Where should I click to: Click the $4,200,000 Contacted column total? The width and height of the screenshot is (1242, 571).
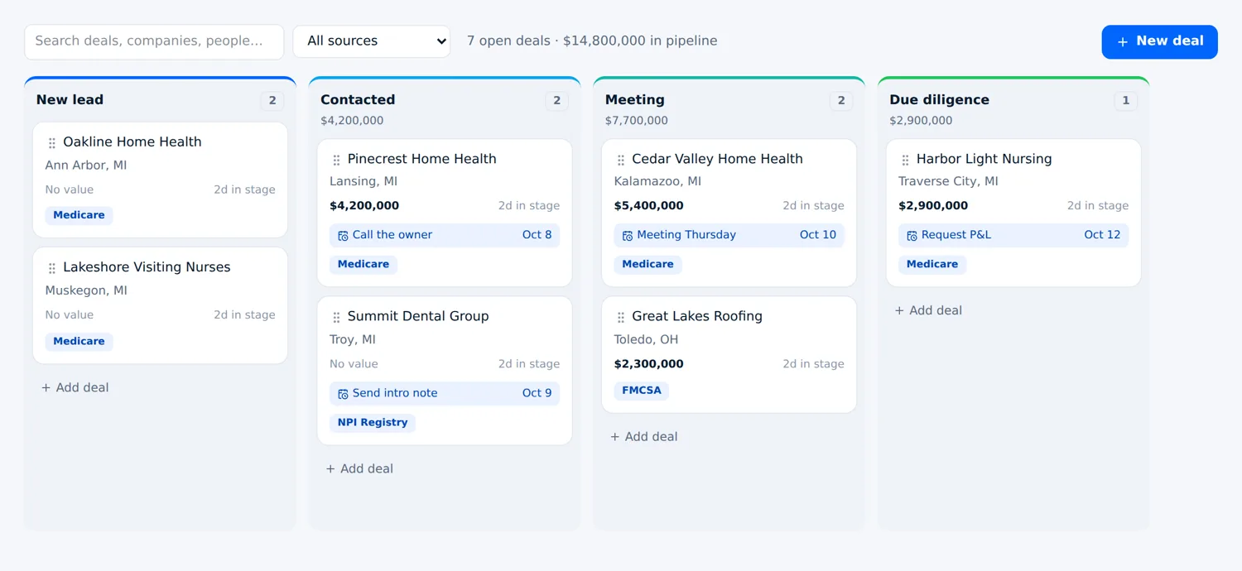(352, 121)
